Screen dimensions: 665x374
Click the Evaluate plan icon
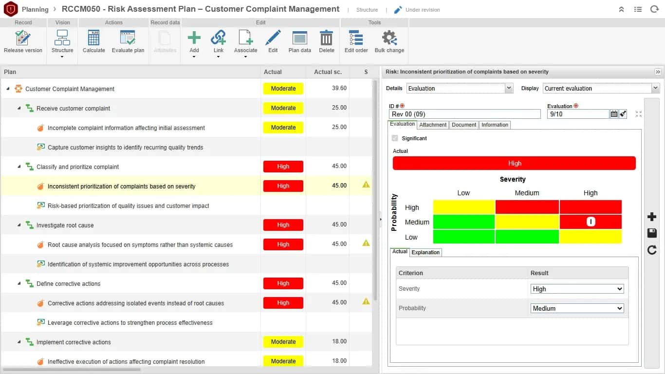[128, 38]
